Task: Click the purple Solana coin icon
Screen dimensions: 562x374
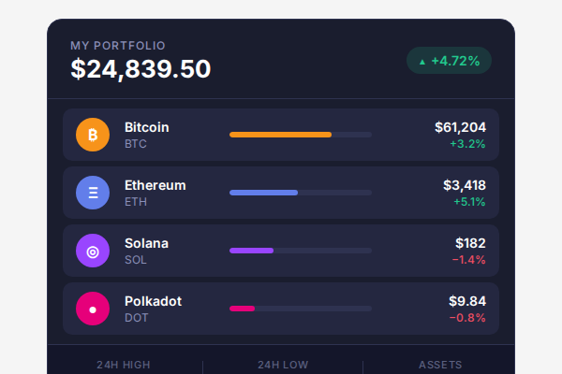Action: [x=93, y=251]
